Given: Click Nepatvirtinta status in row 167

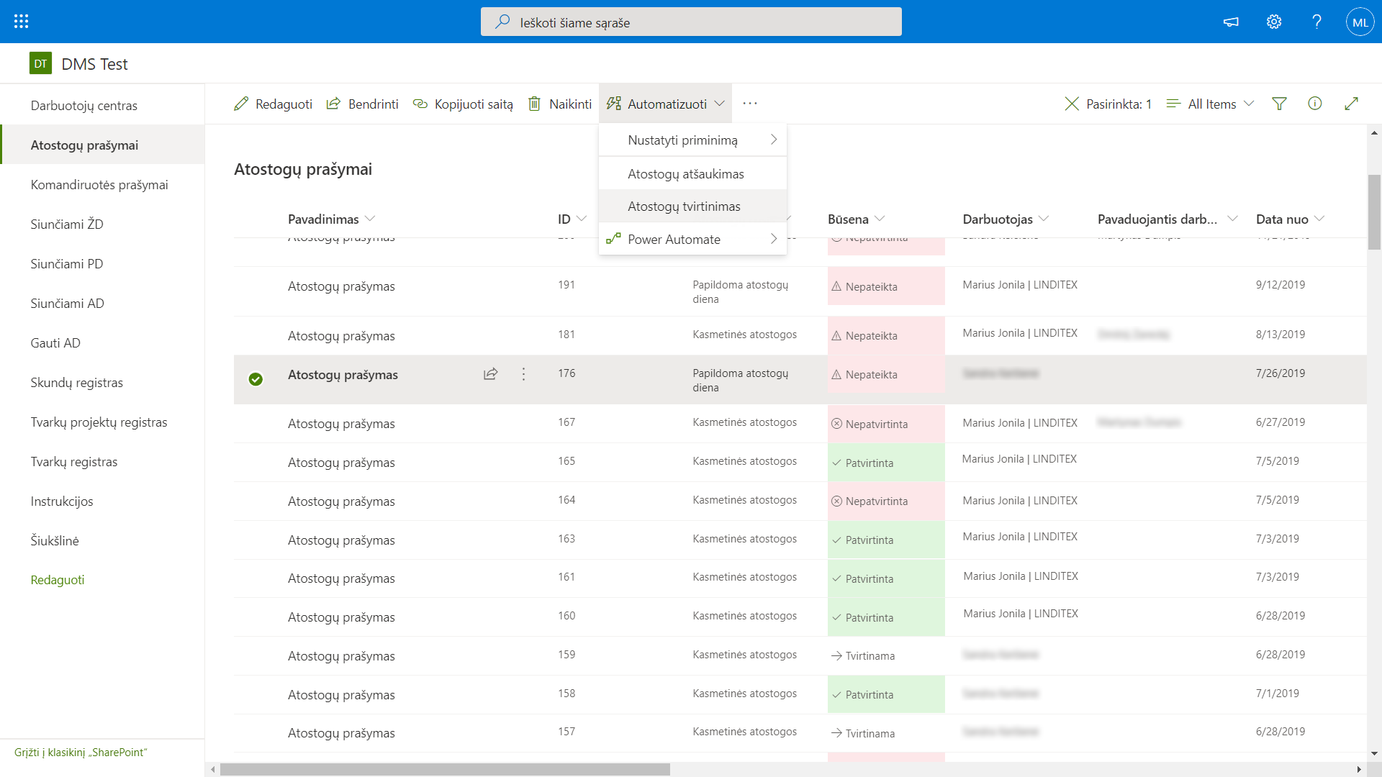Looking at the screenshot, I should pos(885,424).
